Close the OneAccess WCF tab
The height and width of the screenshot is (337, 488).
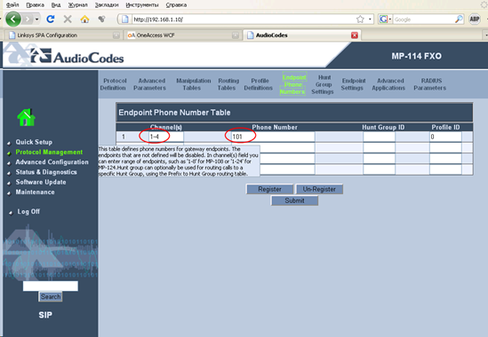[x=236, y=35]
